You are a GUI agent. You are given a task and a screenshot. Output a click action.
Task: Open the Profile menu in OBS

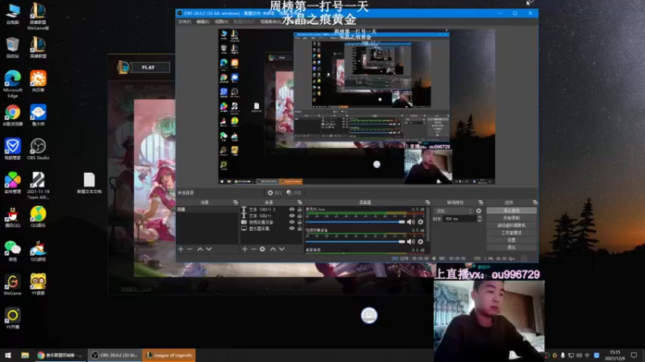pyautogui.click(x=244, y=22)
